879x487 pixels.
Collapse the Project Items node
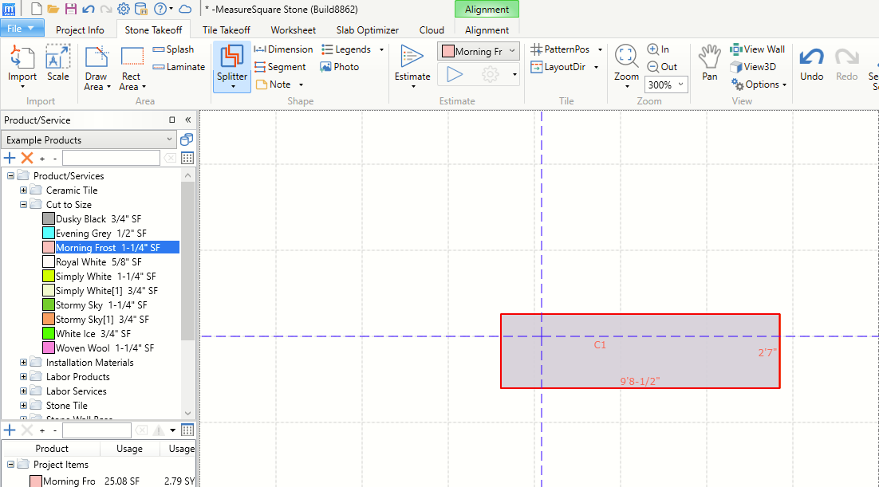10,465
